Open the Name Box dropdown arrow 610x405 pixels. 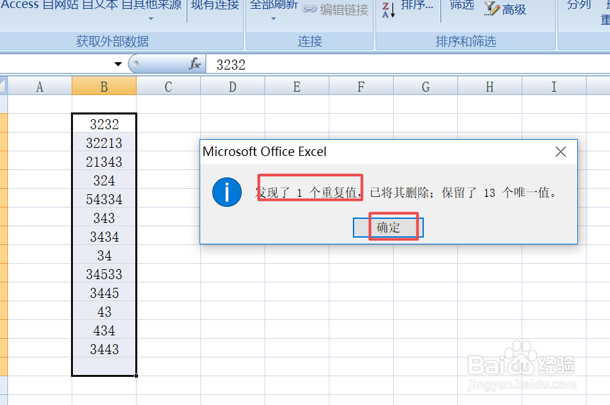118,64
